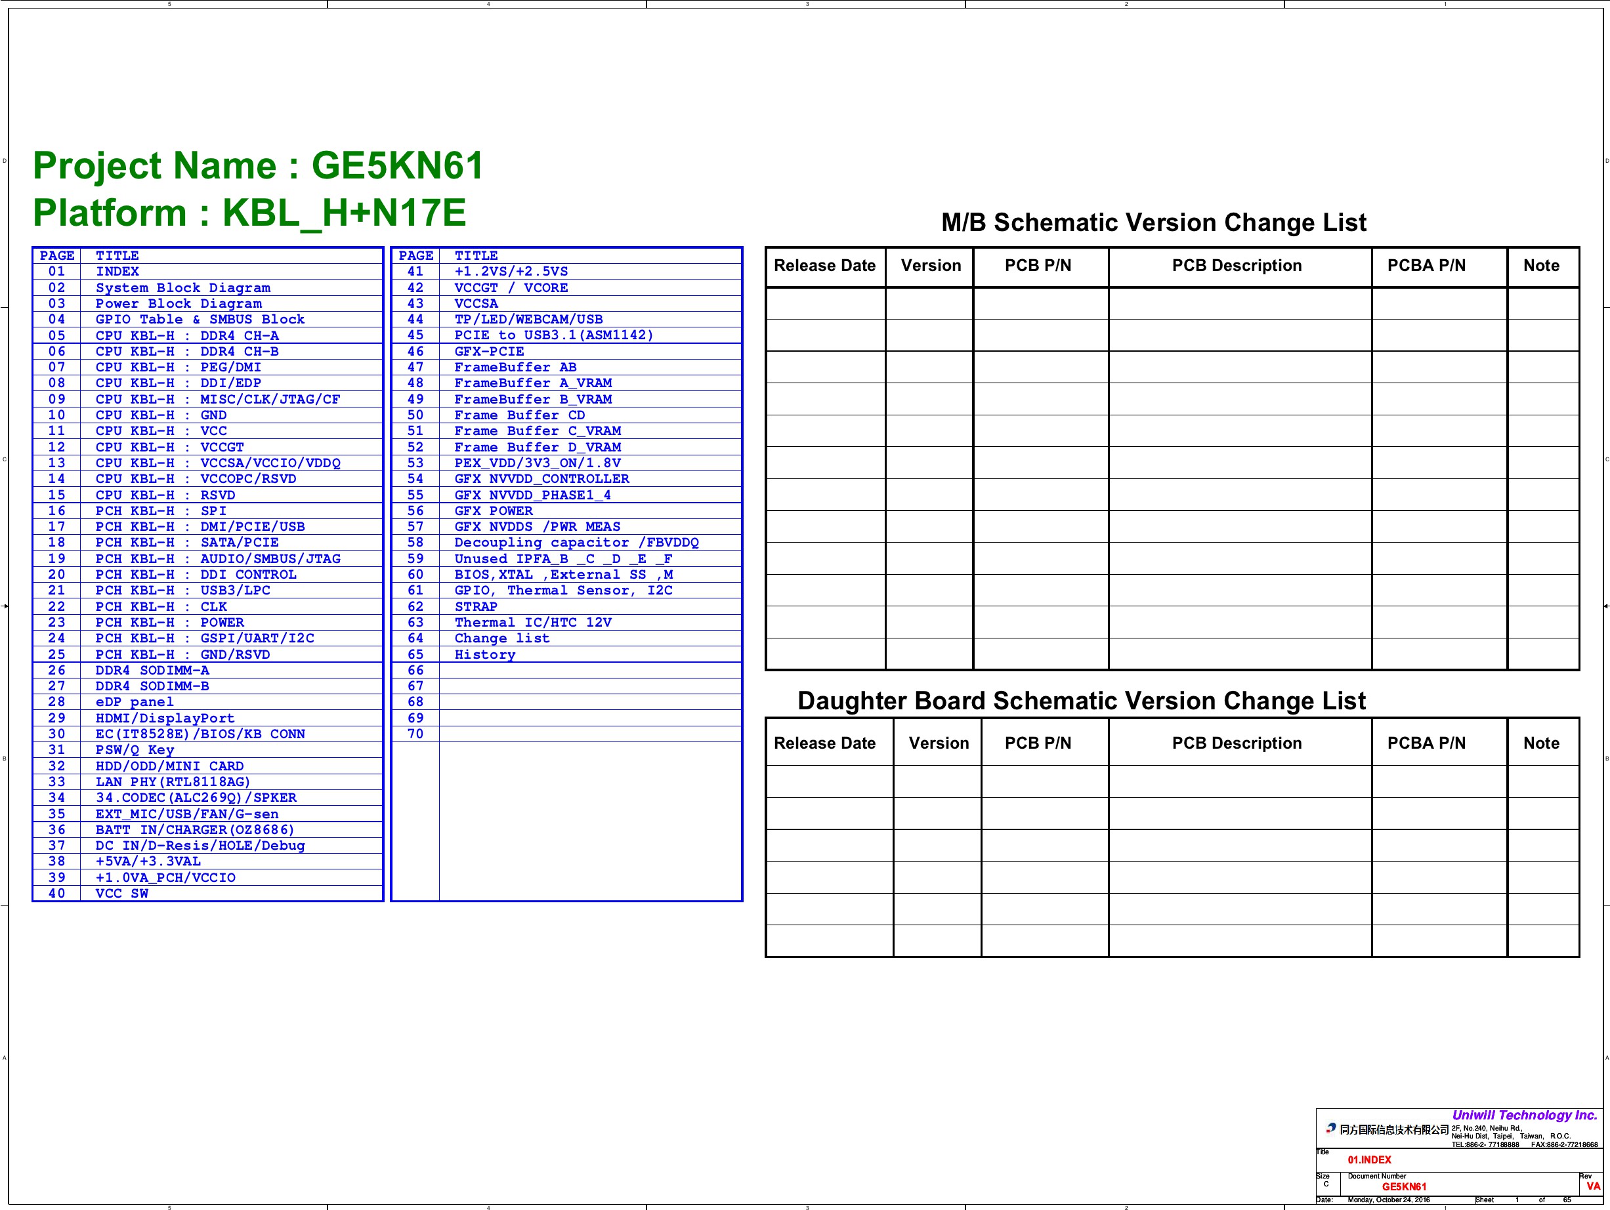Select BATT IN/CHARGER(OZ8686) entry
This screenshot has height=1210, width=1610.
[x=195, y=829]
